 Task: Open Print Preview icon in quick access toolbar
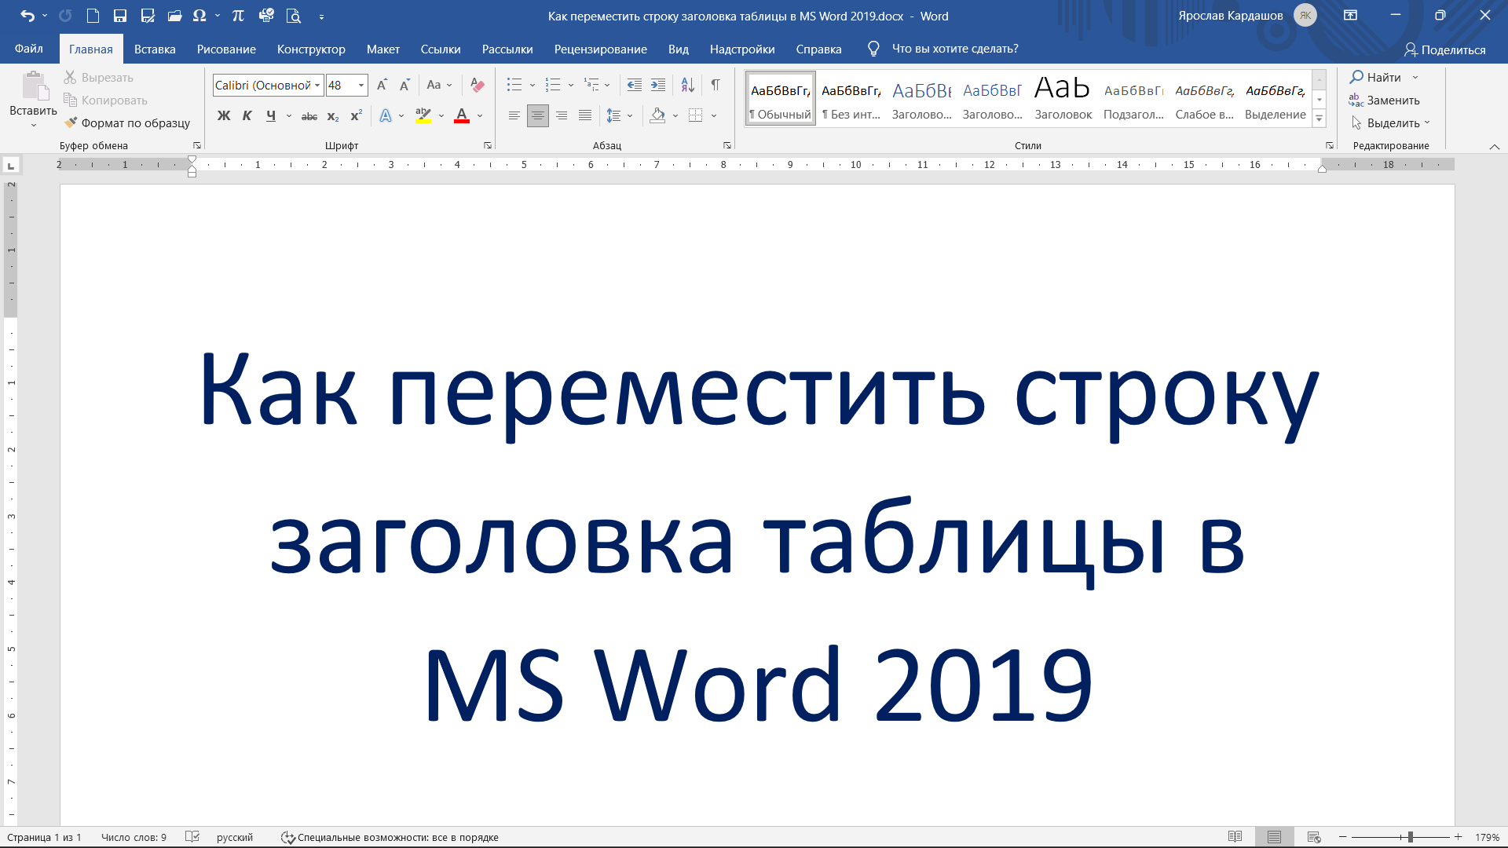294,16
